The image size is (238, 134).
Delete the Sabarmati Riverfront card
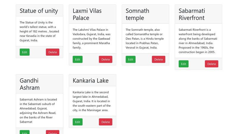211,64
